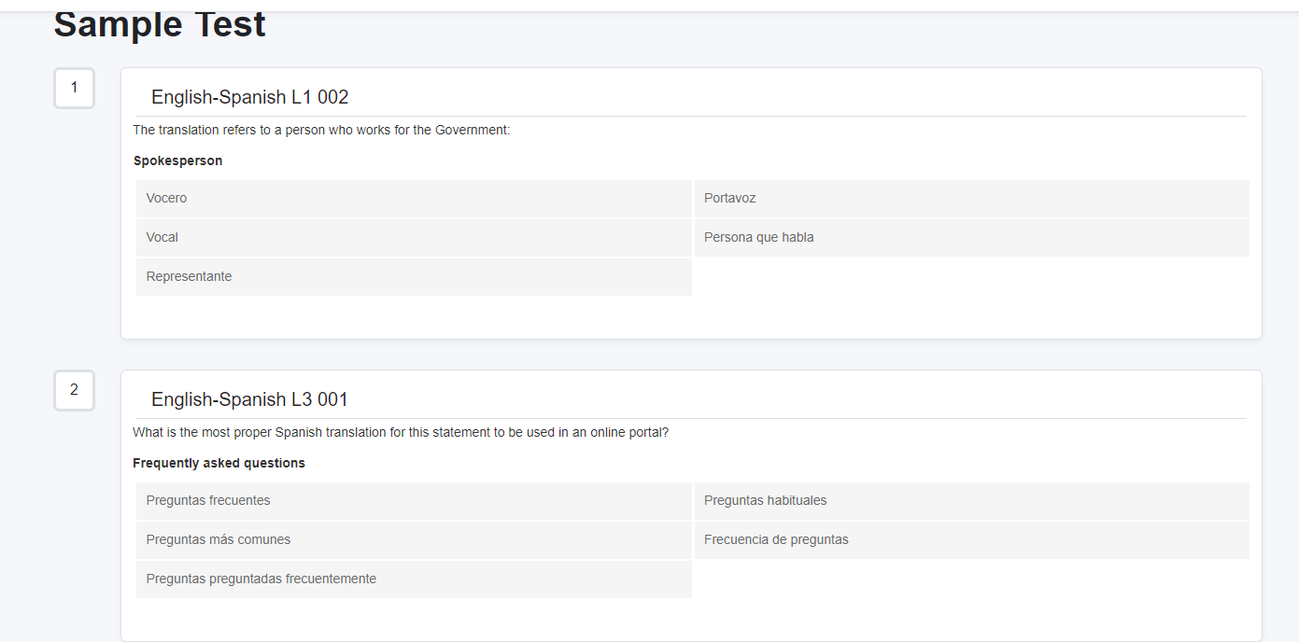The image size is (1299, 642).
Task: Click the bold 'Spokesperson' term
Action: (177, 160)
